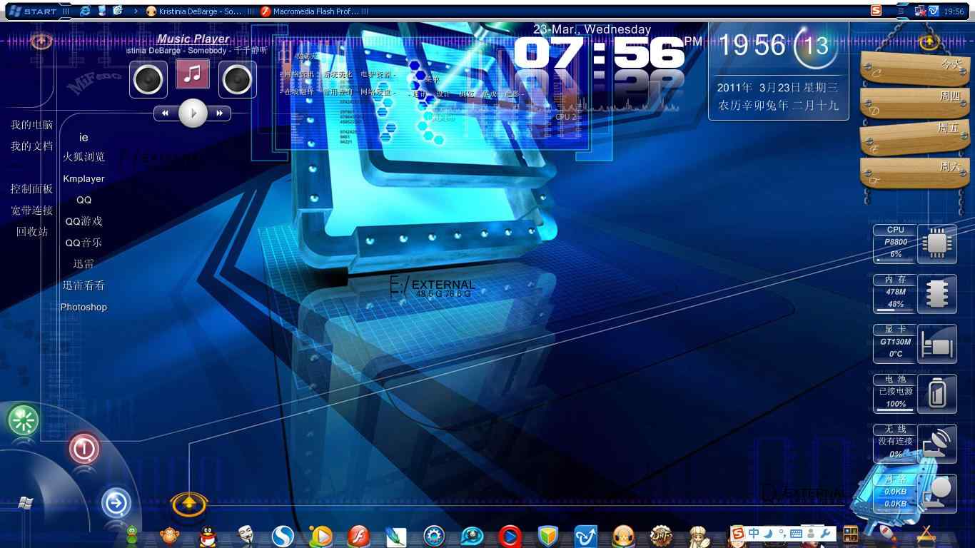The width and height of the screenshot is (975, 548).
Task: Launch the red Flash icon in the dock
Action: (358, 536)
